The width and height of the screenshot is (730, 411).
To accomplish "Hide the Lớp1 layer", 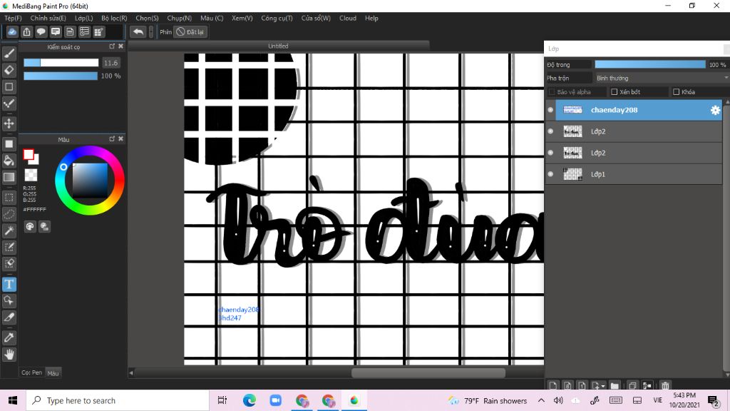I will (x=550, y=174).
